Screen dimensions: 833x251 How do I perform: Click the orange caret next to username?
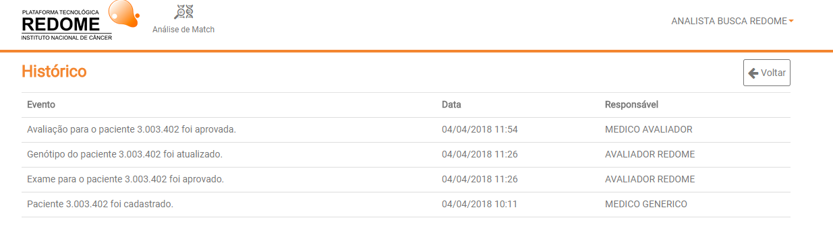tap(791, 21)
